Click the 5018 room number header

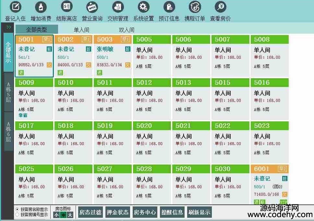point(74,126)
